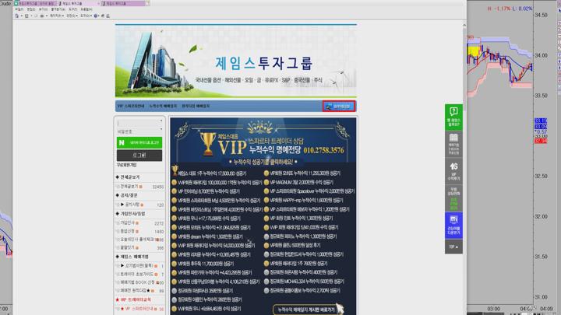
Task: Open the board row showing count 1480
Action: 140,232
